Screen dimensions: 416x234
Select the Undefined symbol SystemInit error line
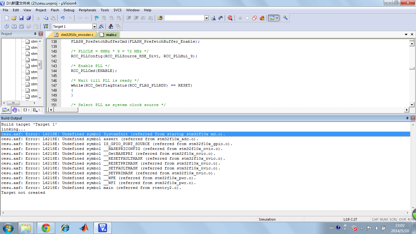pyautogui.click(x=205, y=134)
